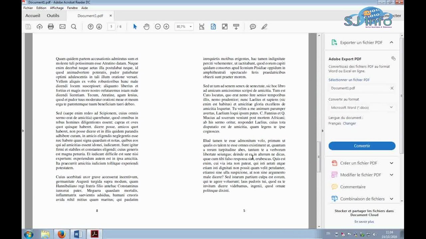The width and height of the screenshot is (426, 239).
Task: Click the page number input field
Action: 111,27
